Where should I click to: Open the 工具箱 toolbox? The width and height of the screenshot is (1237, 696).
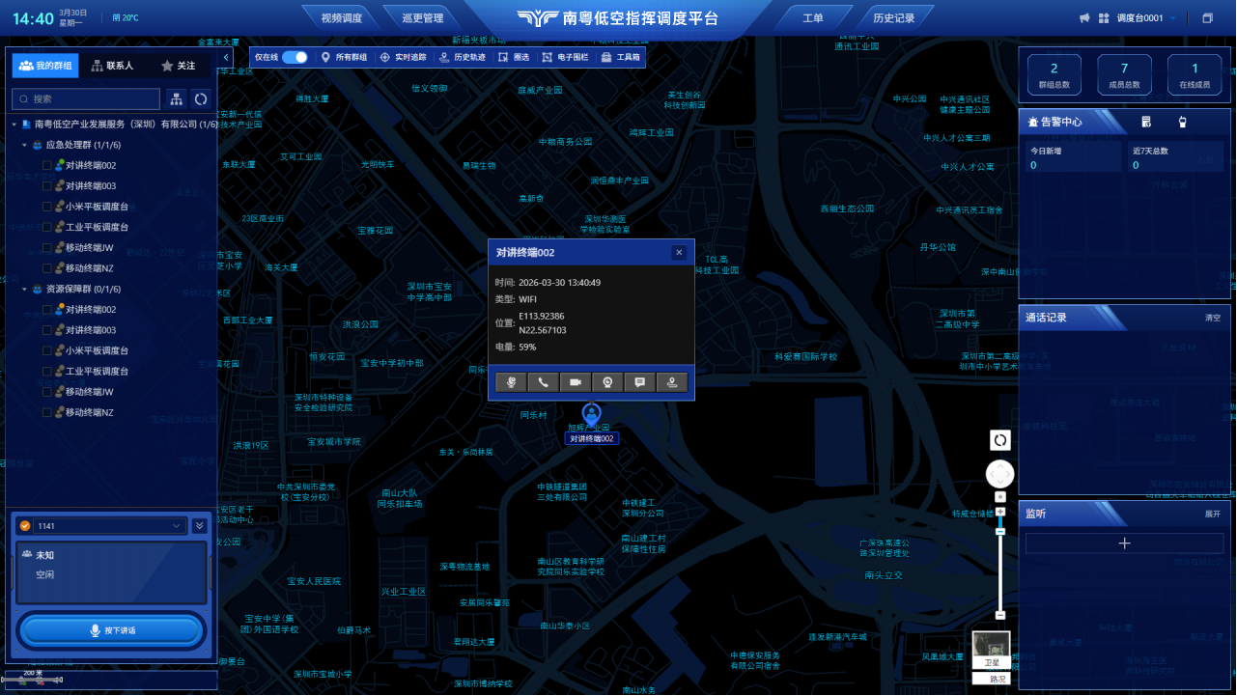(620, 57)
